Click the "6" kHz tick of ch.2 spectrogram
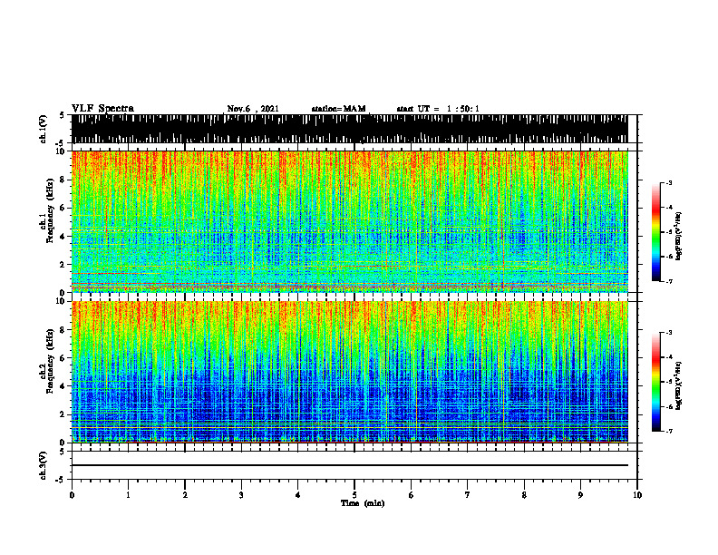The width and height of the screenshot is (718, 555). coord(63,358)
